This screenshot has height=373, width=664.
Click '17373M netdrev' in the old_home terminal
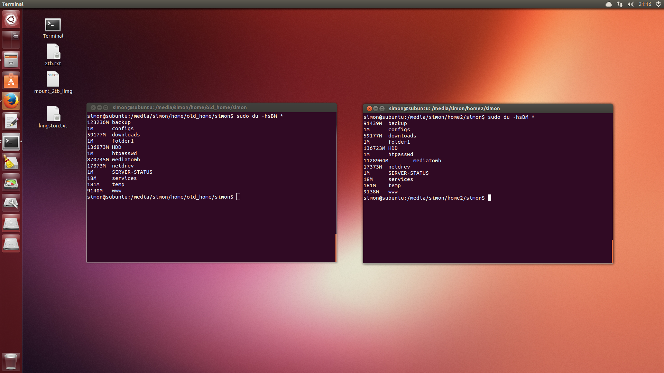pyautogui.click(x=110, y=166)
